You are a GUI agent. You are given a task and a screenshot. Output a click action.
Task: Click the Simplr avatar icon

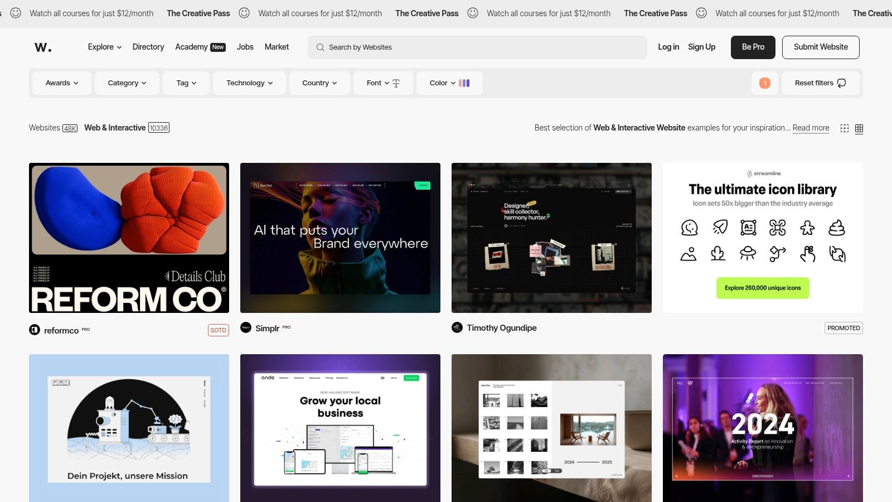pyautogui.click(x=246, y=327)
